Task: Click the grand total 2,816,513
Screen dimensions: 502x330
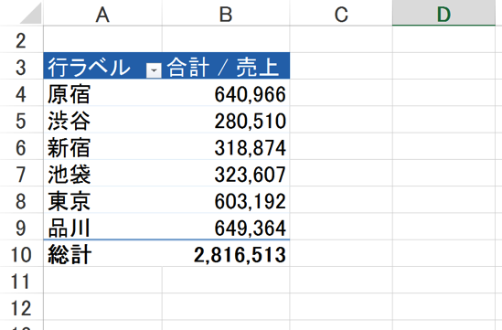Action: [240, 255]
